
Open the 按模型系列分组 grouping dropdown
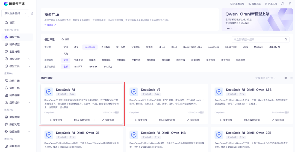(266, 78)
